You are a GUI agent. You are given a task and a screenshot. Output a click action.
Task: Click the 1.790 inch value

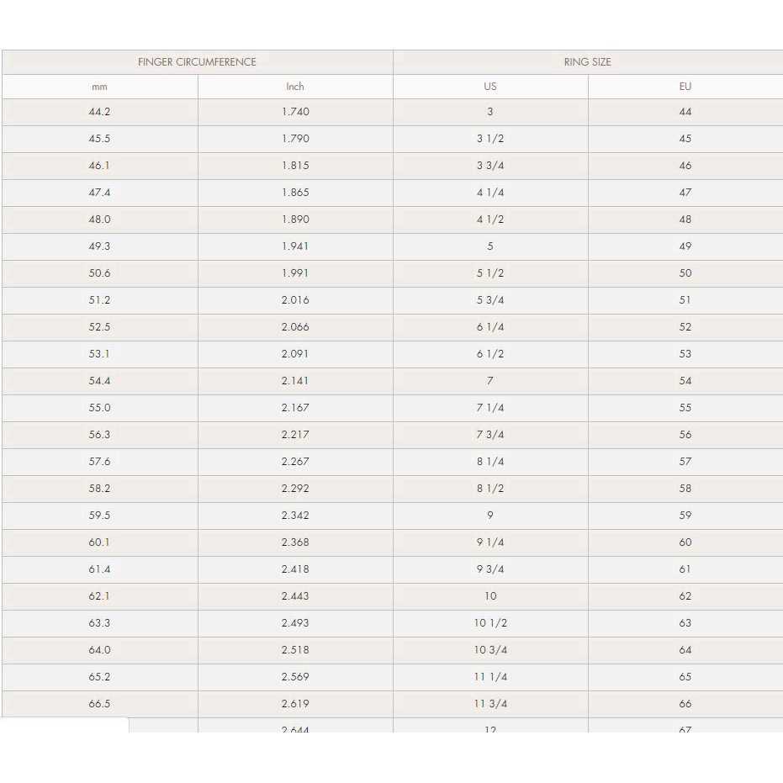(x=295, y=139)
